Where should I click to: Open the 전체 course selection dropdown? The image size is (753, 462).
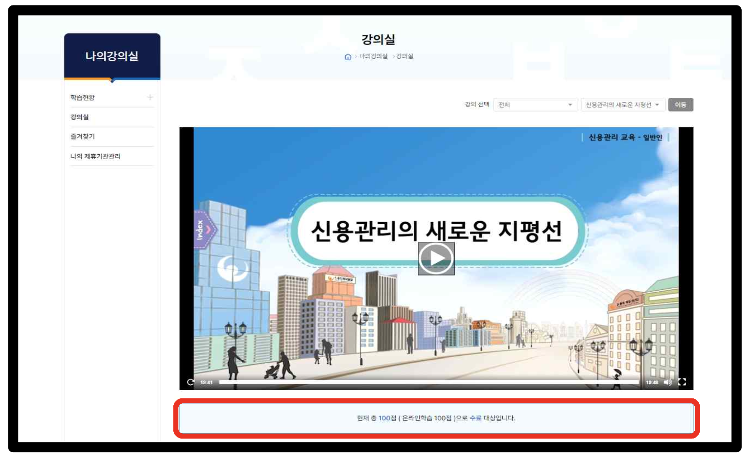535,104
